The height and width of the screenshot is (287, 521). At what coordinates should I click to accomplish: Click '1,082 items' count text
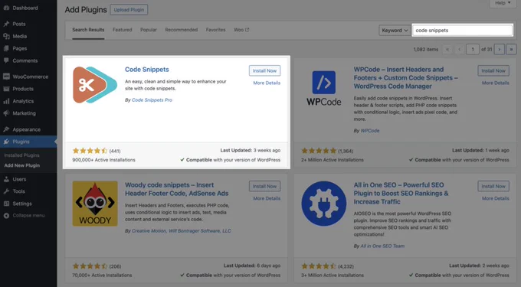tap(426, 50)
